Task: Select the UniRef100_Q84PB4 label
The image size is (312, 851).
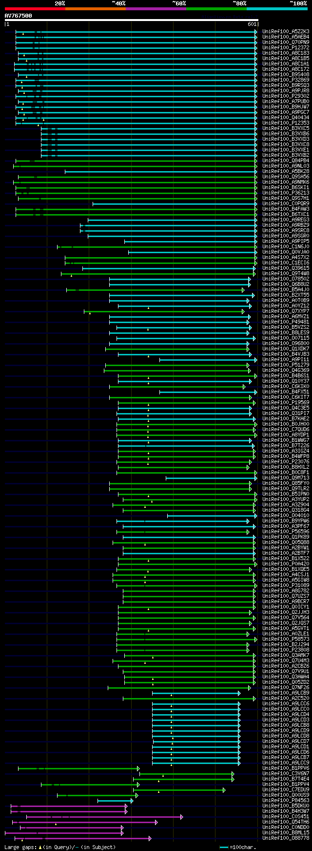Action: (x=286, y=161)
